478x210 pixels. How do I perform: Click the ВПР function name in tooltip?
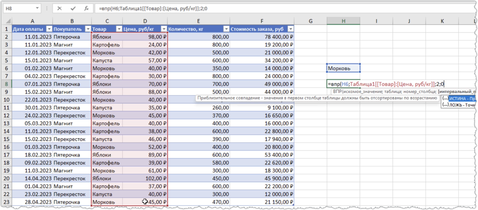[x=338, y=92]
